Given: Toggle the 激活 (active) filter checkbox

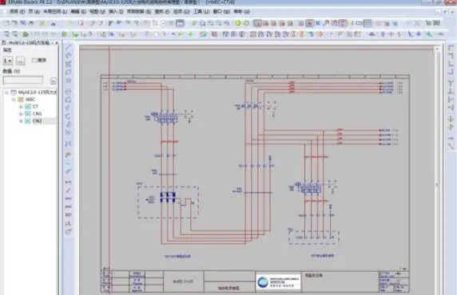Looking at the screenshot, I should click(34, 60).
